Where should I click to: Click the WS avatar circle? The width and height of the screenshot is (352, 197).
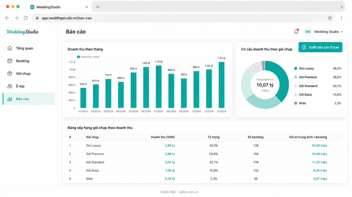pyautogui.click(x=308, y=32)
